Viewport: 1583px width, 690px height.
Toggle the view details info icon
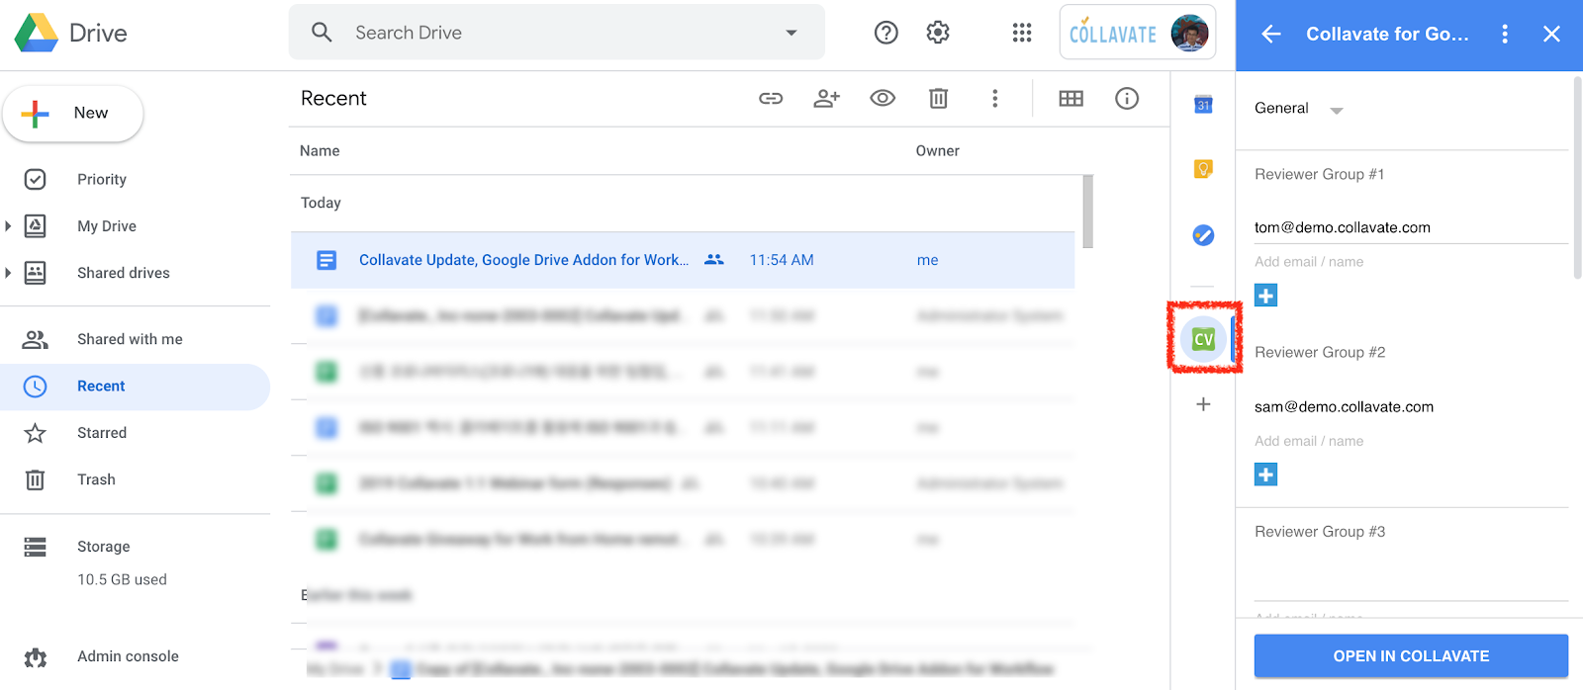[1127, 98]
